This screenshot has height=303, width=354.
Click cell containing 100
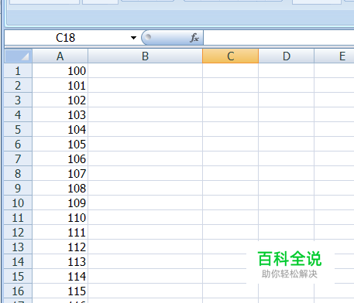point(60,70)
